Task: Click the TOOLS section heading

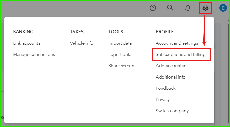Action: pyautogui.click(x=116, y=32)
